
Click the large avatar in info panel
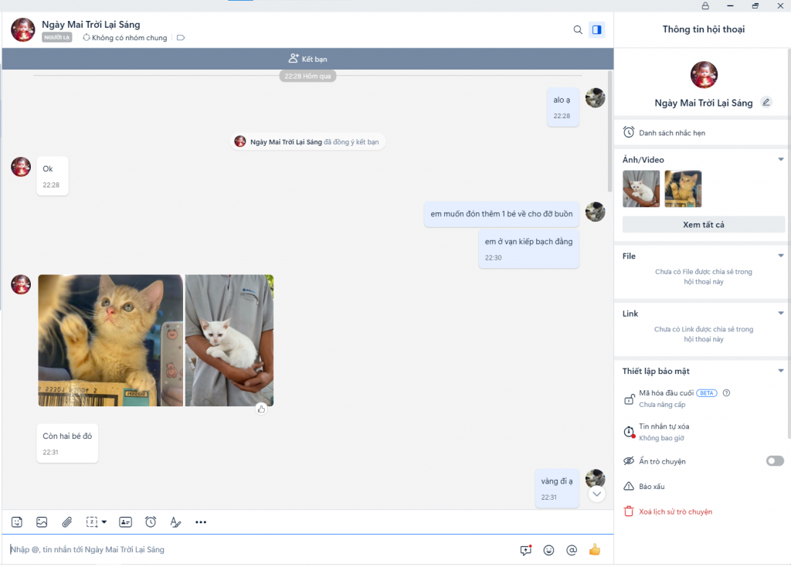[704, 75]
